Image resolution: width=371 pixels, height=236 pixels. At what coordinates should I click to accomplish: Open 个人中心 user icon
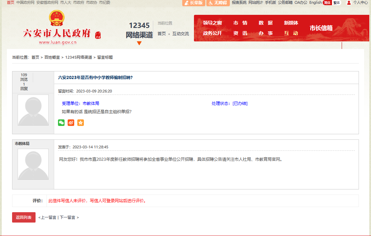(x=349, y=3)
